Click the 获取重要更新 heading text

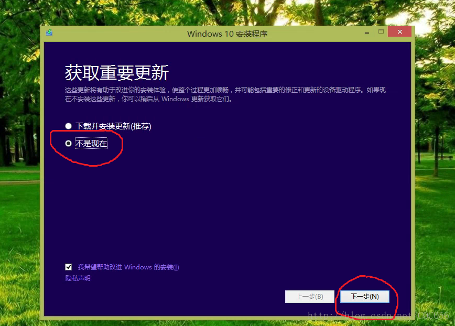click(117, 72)
